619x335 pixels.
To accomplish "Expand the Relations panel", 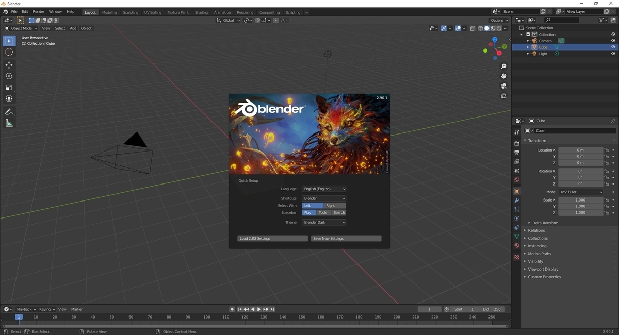I will coord(536,230).
